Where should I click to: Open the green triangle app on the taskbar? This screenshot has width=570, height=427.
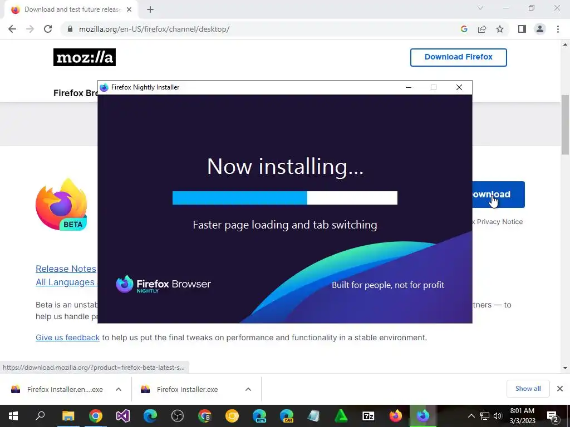(x=341, y=416)
